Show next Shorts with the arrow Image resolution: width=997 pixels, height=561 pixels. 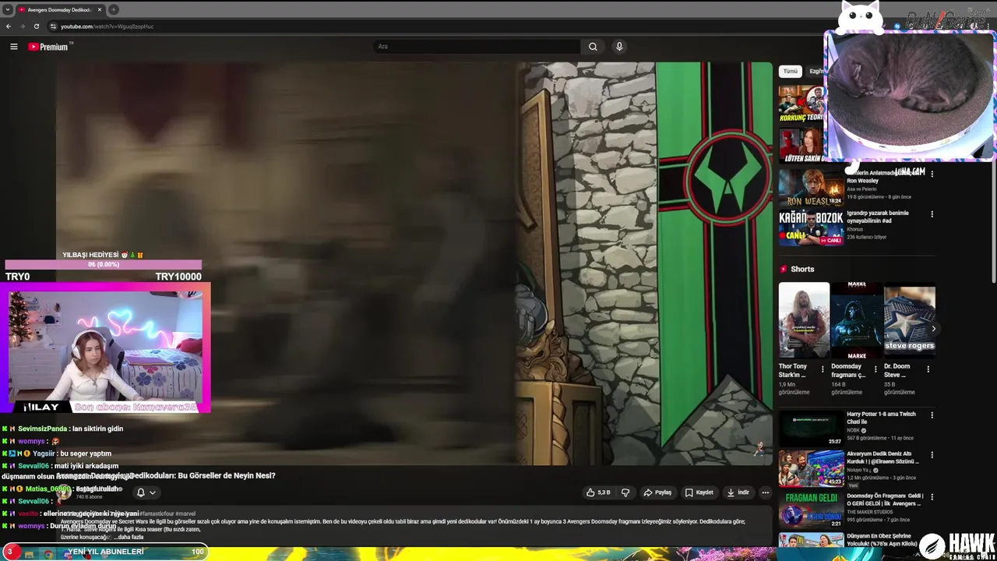(933, 329)
